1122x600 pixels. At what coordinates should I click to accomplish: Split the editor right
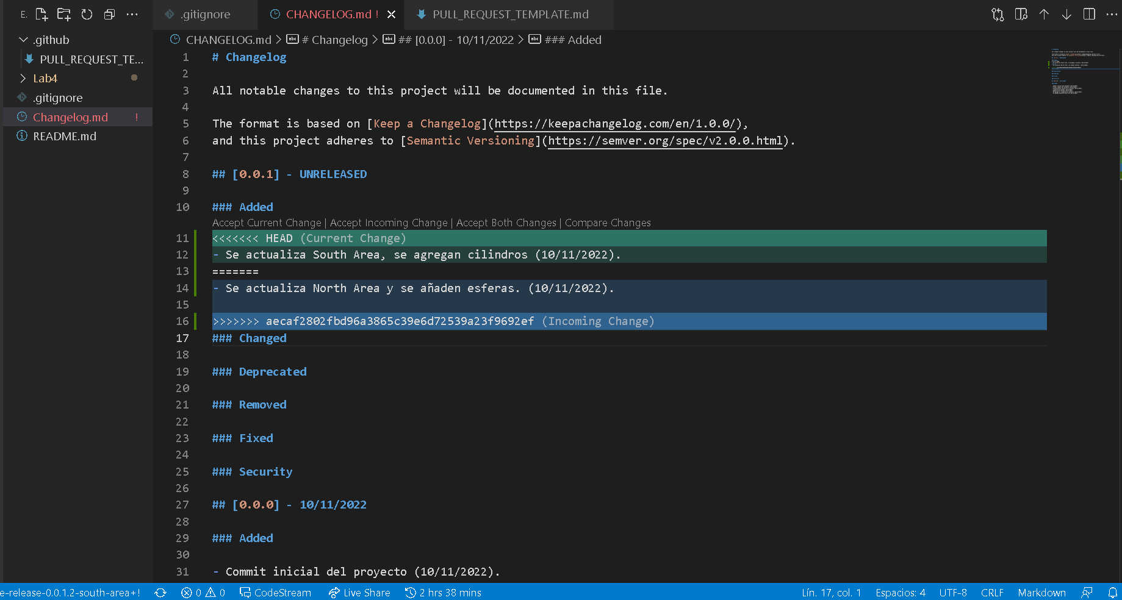(1089, 14)
